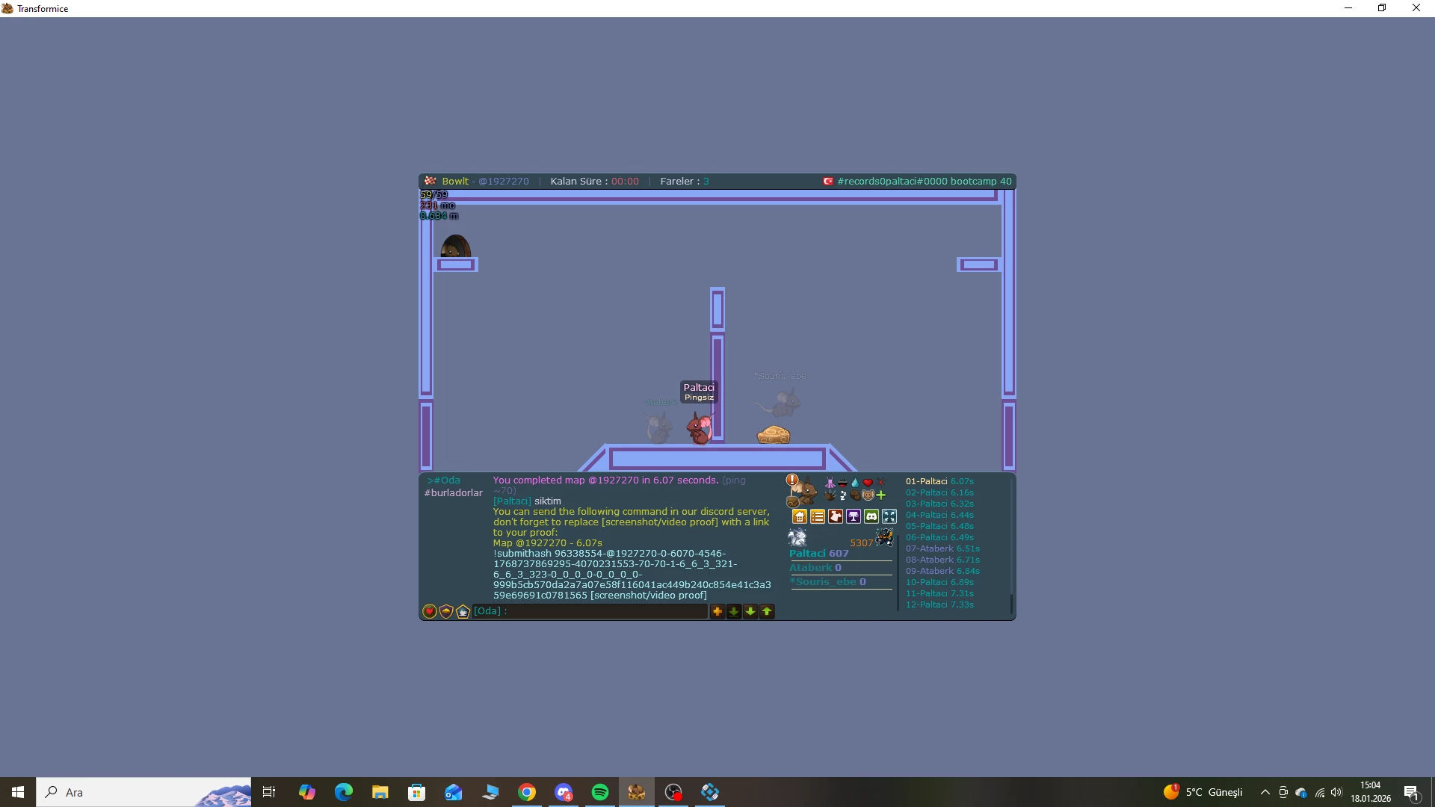
Task: Click record entry 12-Paltaci 7.33s
Action: (939, 605)
